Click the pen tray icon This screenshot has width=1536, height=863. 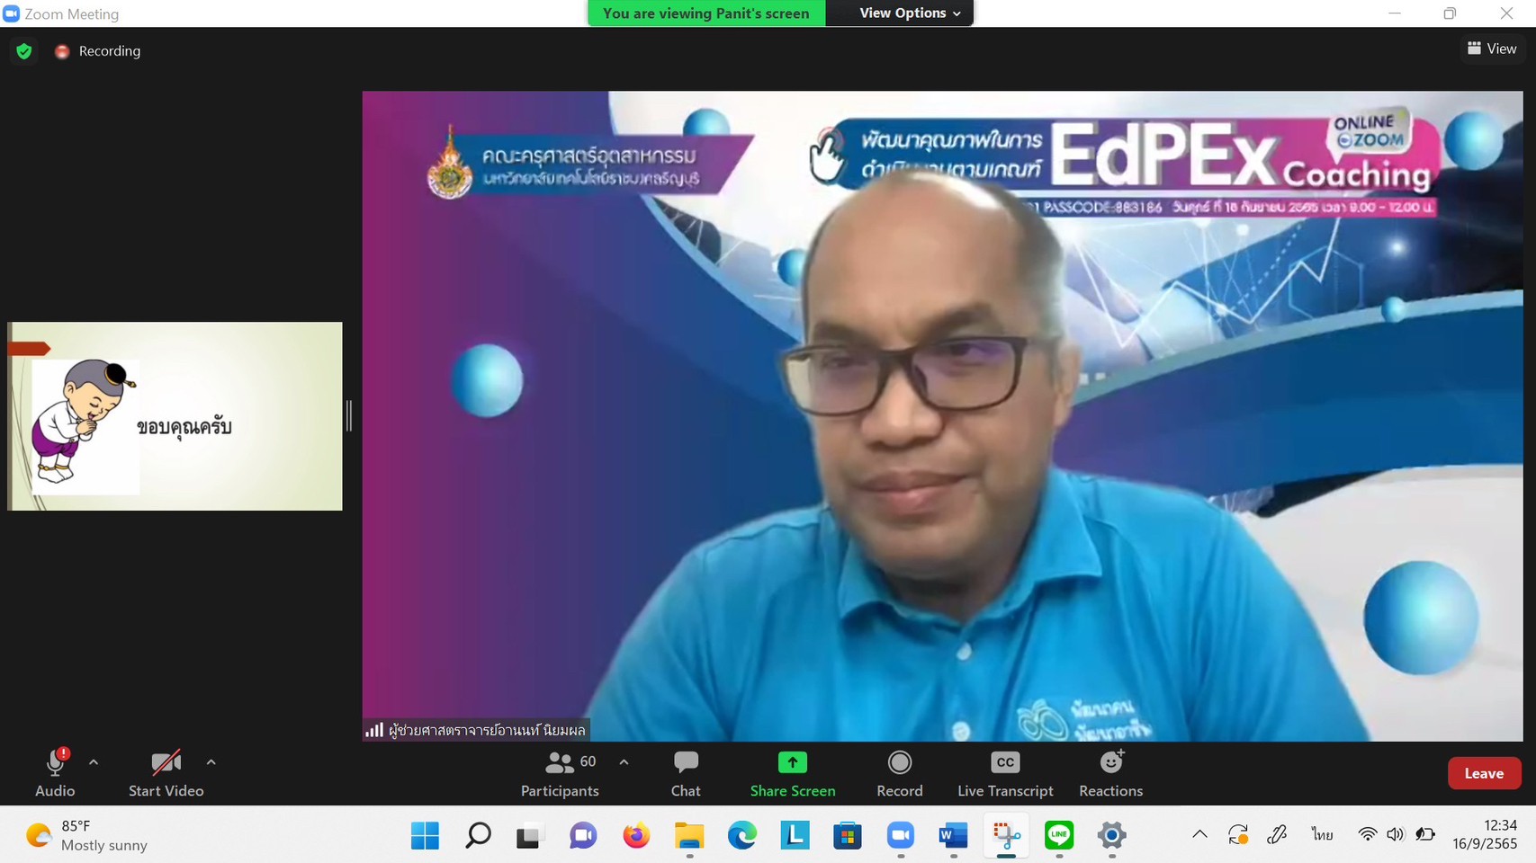(1277, 835)
